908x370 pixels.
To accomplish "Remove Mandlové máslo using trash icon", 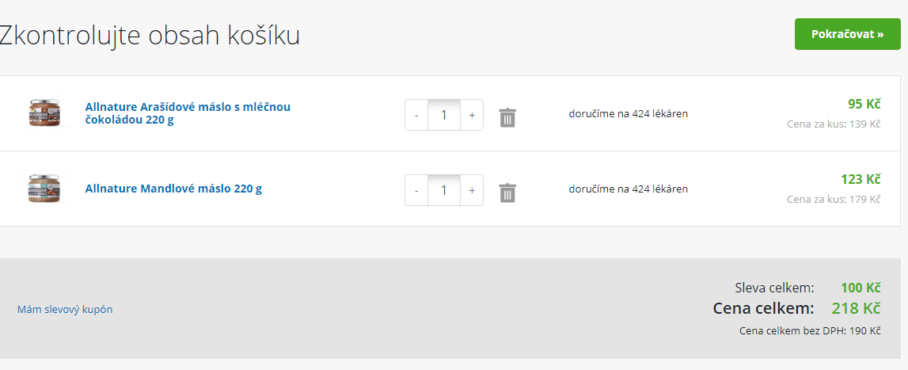I will [x=507, y=193].
